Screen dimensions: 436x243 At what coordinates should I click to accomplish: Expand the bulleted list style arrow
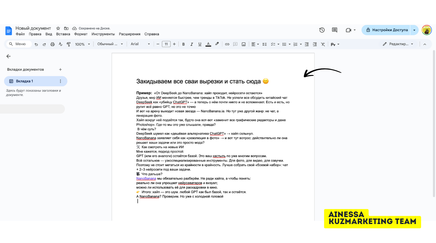tap(290, 44)
